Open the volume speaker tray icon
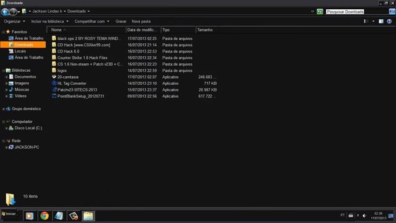The image size is (396, 223). (364, 216)
